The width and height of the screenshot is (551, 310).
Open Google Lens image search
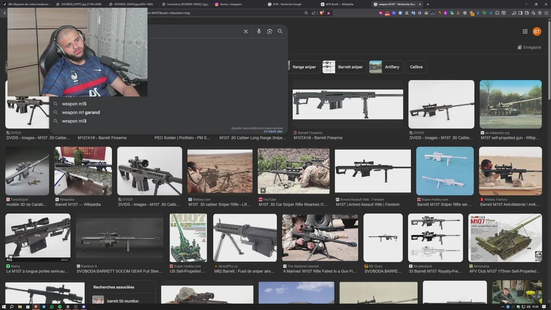pyautogui.click(x=269, y=31)
